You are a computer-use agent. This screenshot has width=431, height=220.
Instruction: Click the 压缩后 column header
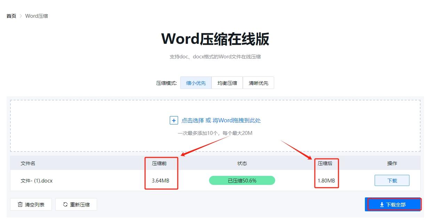326,163
